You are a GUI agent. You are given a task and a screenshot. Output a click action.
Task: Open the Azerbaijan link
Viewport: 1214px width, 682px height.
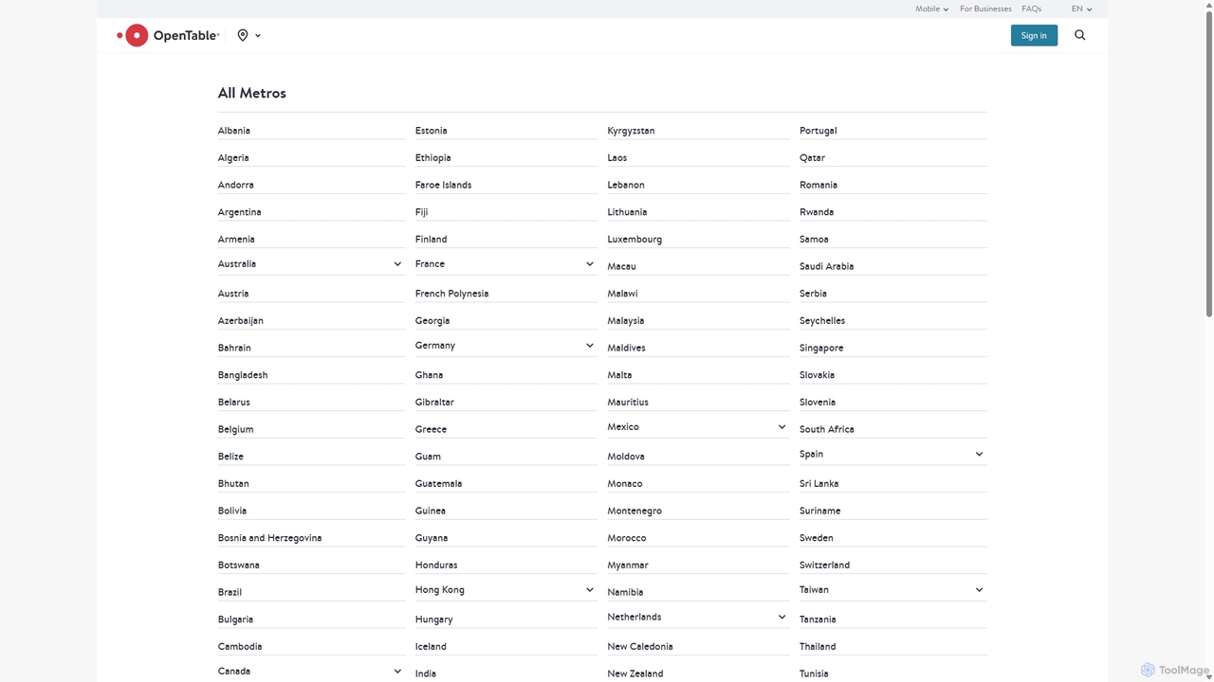[x=241, y=321]
